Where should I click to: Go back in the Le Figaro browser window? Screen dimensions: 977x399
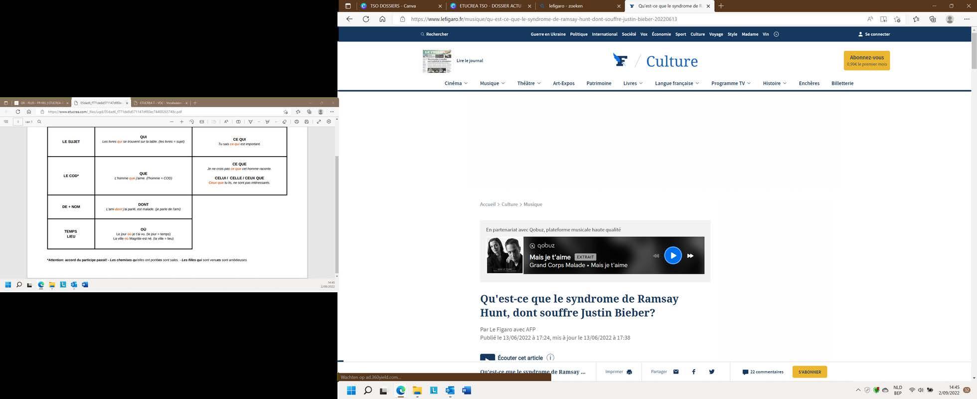pos(349,19)
